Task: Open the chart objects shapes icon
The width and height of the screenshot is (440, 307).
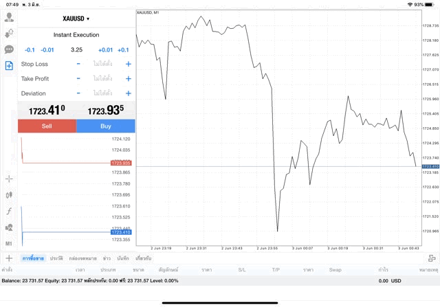Action: pos(9,227)
